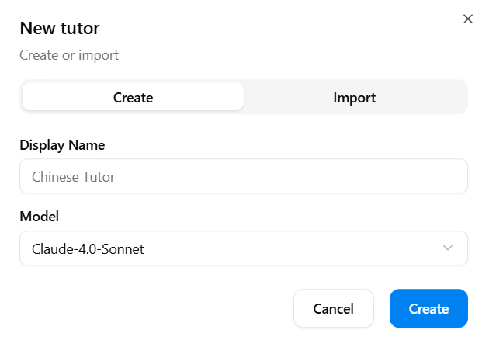Click the Display Name label
489x347 pixels.
(62, 145)
